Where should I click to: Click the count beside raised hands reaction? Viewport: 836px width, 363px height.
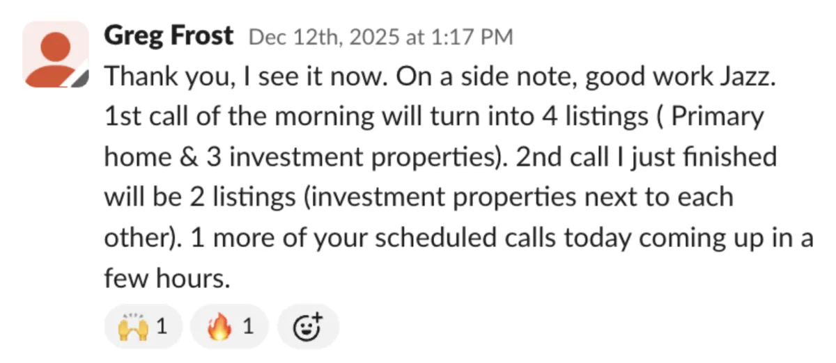[x=162, y=325]
